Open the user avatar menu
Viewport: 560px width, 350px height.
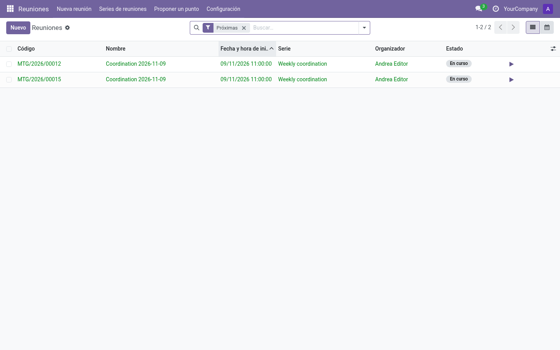[548, 9]
